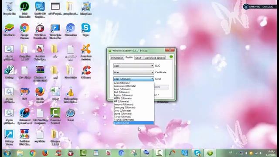Screen dimensions: 279x157
Task: Select the Profile tab
Action: (129, 58)
